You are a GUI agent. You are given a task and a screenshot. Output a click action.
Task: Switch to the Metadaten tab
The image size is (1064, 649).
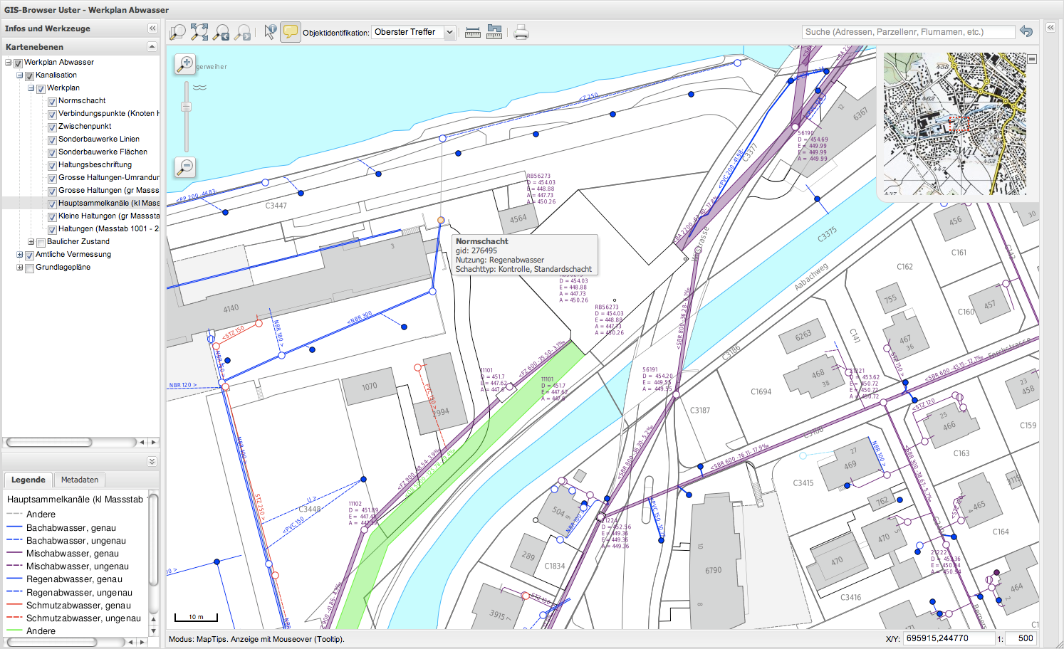pos(80,480)
